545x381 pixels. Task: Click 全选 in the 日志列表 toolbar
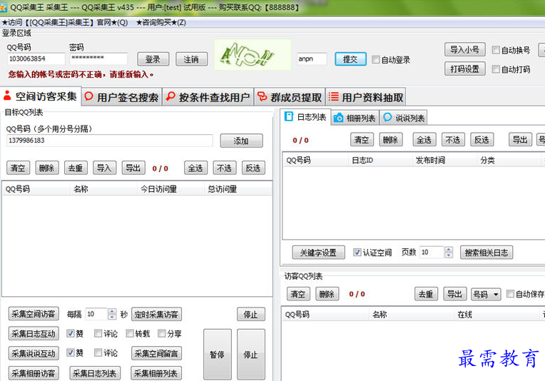pyautogui.click(x=424, y=140)
